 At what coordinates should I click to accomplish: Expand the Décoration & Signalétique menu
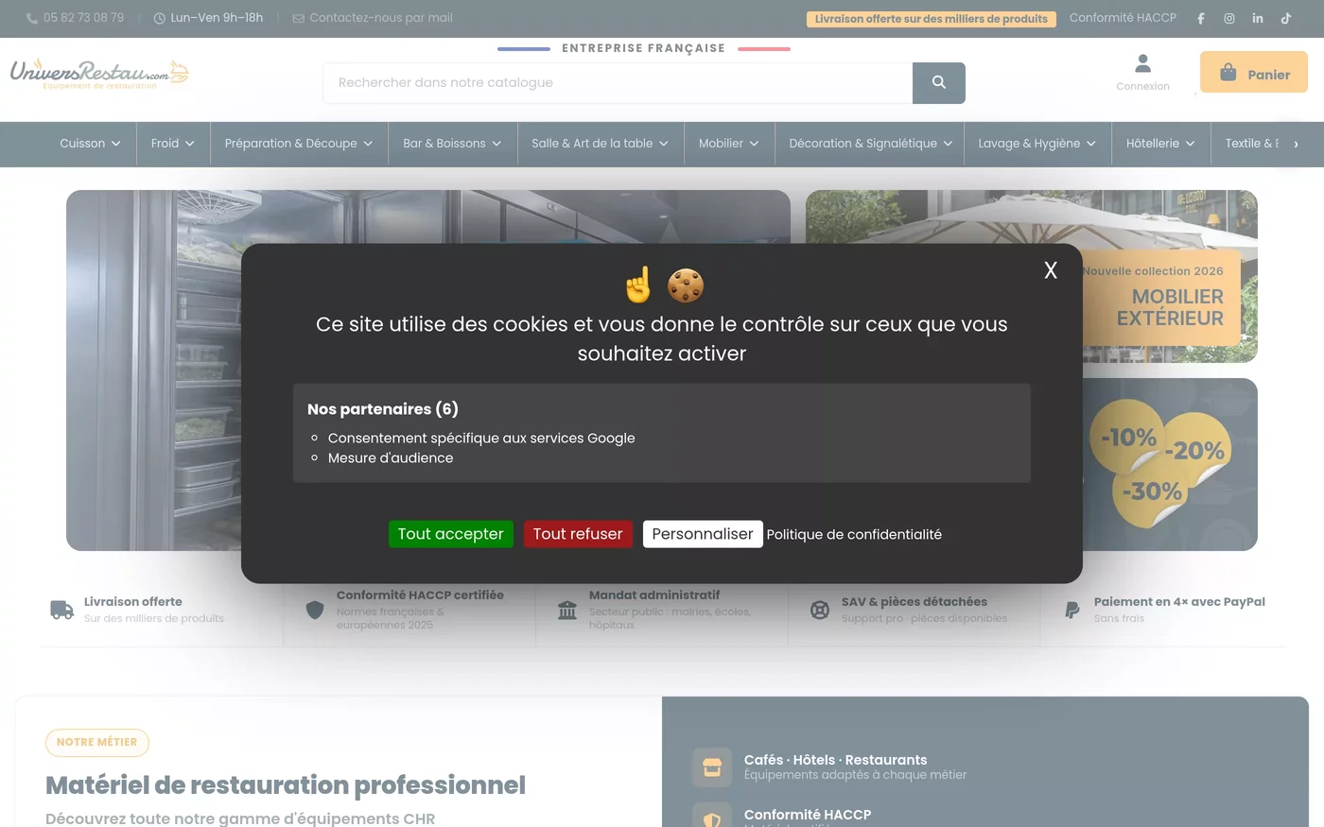pyautogui.click(x=870, y=144)
